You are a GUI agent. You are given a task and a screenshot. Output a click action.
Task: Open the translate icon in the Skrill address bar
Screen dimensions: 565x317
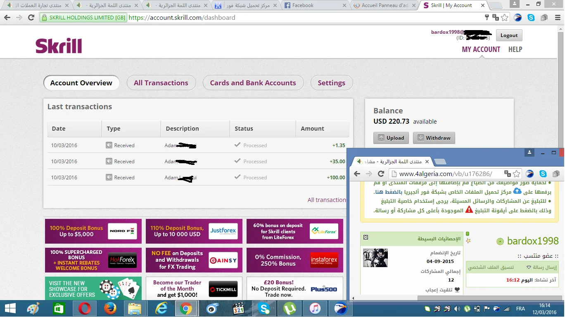pos(496,18)
